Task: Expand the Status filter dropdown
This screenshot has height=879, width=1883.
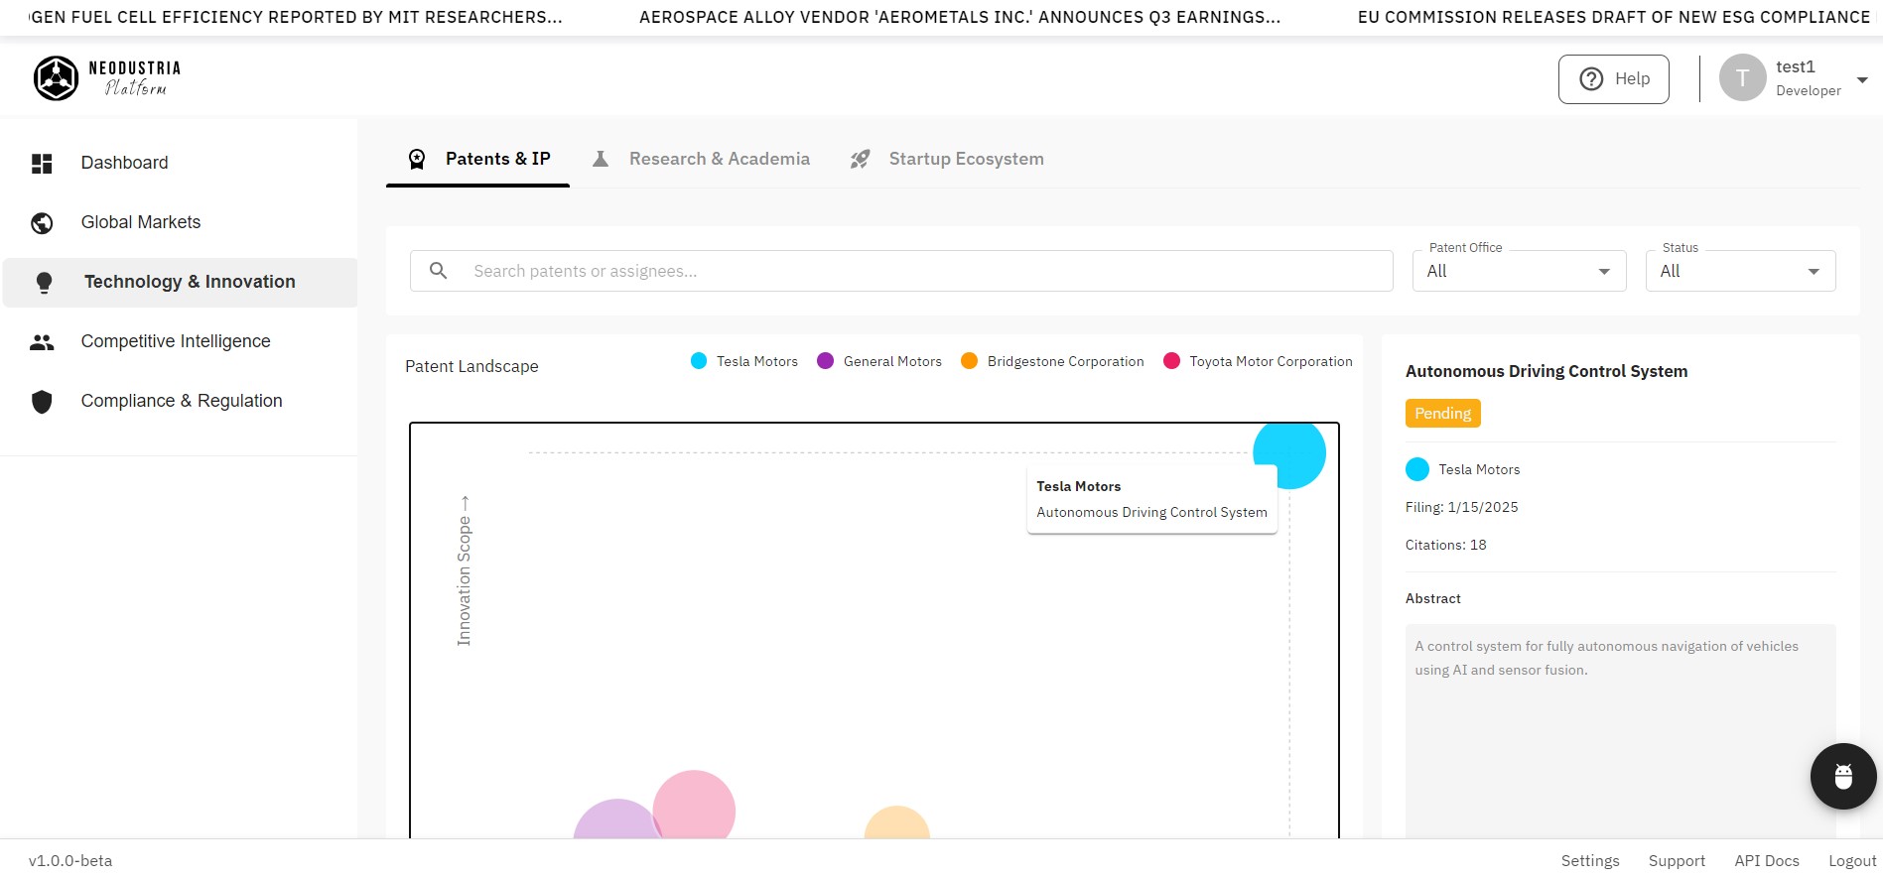Action: [x=1739, y=271]
